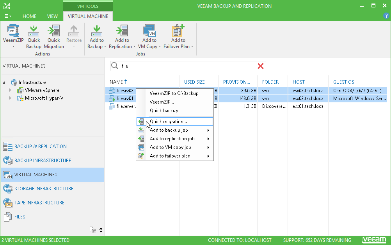Click the Veeam logo in the status bar
Viewport: 391px width, 245px height.
374,240
